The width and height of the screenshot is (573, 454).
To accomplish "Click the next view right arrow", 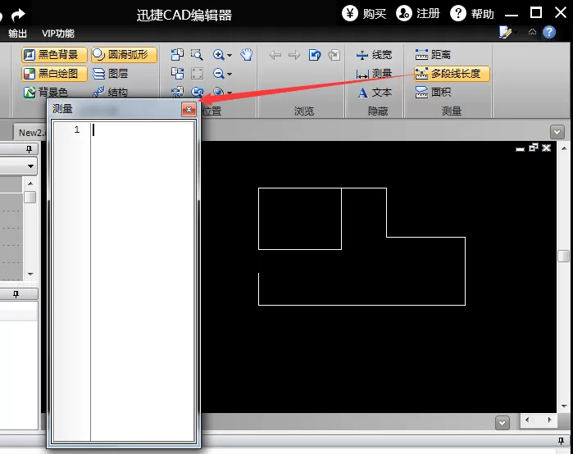I will coord(294,55).
